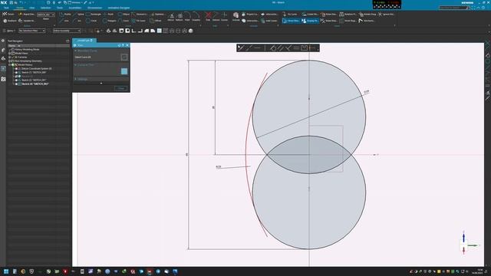491x276 pixels.
Task: Select the Spline tool
Action: pos(78,14)
